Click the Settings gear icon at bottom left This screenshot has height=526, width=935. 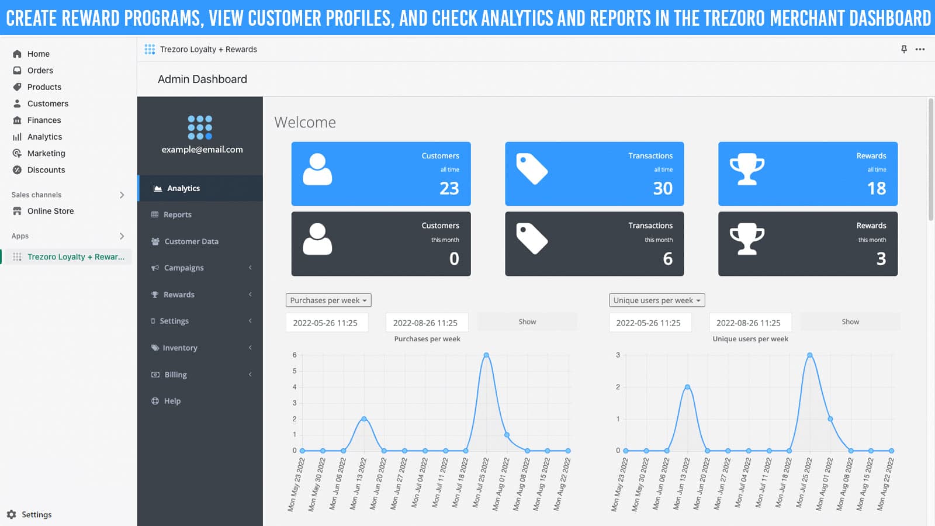[11, 514]
